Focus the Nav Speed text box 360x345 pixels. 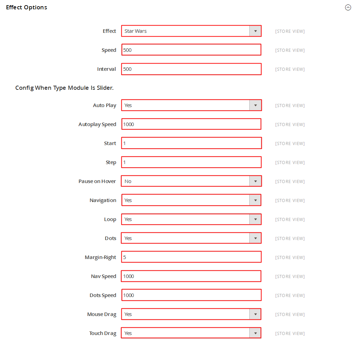191,276
